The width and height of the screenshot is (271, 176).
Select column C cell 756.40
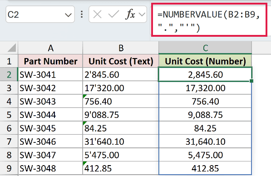pos(205,101)
